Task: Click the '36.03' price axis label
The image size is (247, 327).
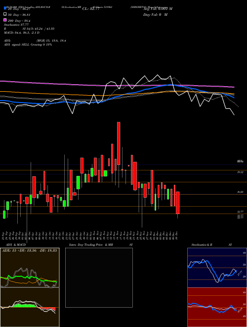Action: 241,192
